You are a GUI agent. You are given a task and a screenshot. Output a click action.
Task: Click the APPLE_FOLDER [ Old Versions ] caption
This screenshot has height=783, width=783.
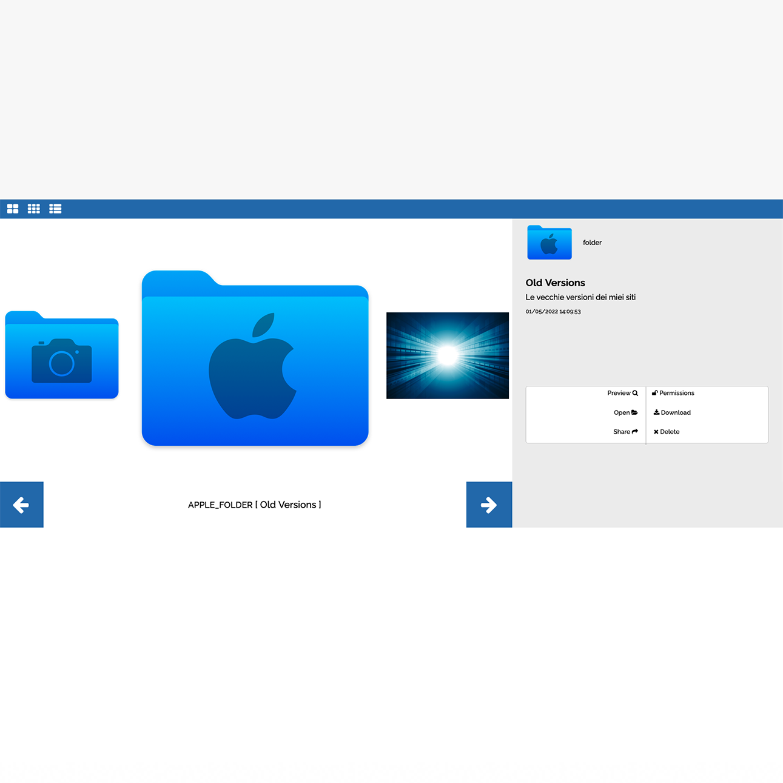click(255, 505)
